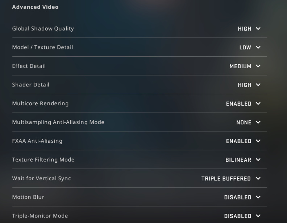Click chevron next to TRIPLE BUFFERED
The image size is (287, 223).
point(258,178)
